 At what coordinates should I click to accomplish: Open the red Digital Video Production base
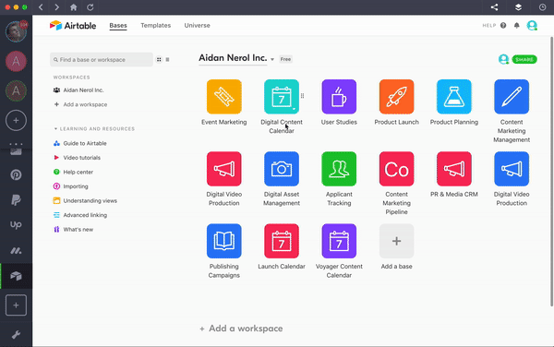(x=224, y=169)
